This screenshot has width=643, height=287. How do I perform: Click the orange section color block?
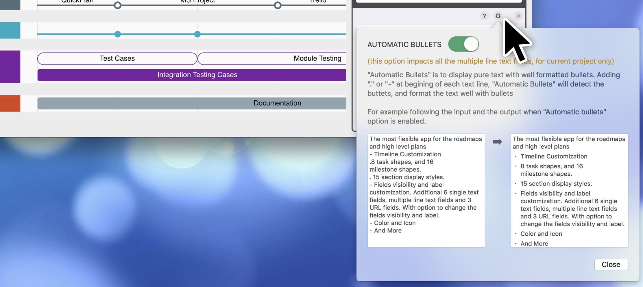pyautogui.click(x=10, y=103)
